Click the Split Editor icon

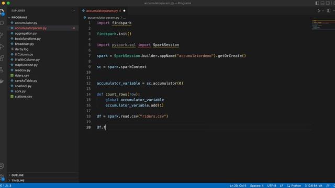pyautogui.click(x=328, y=10)
